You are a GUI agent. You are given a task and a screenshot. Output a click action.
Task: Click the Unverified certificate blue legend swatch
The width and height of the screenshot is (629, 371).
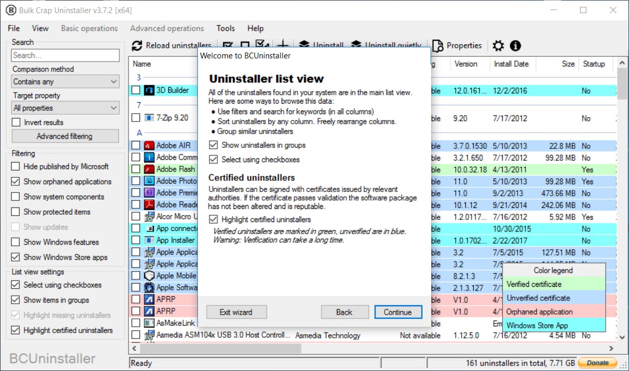click(x=554, y=298)
